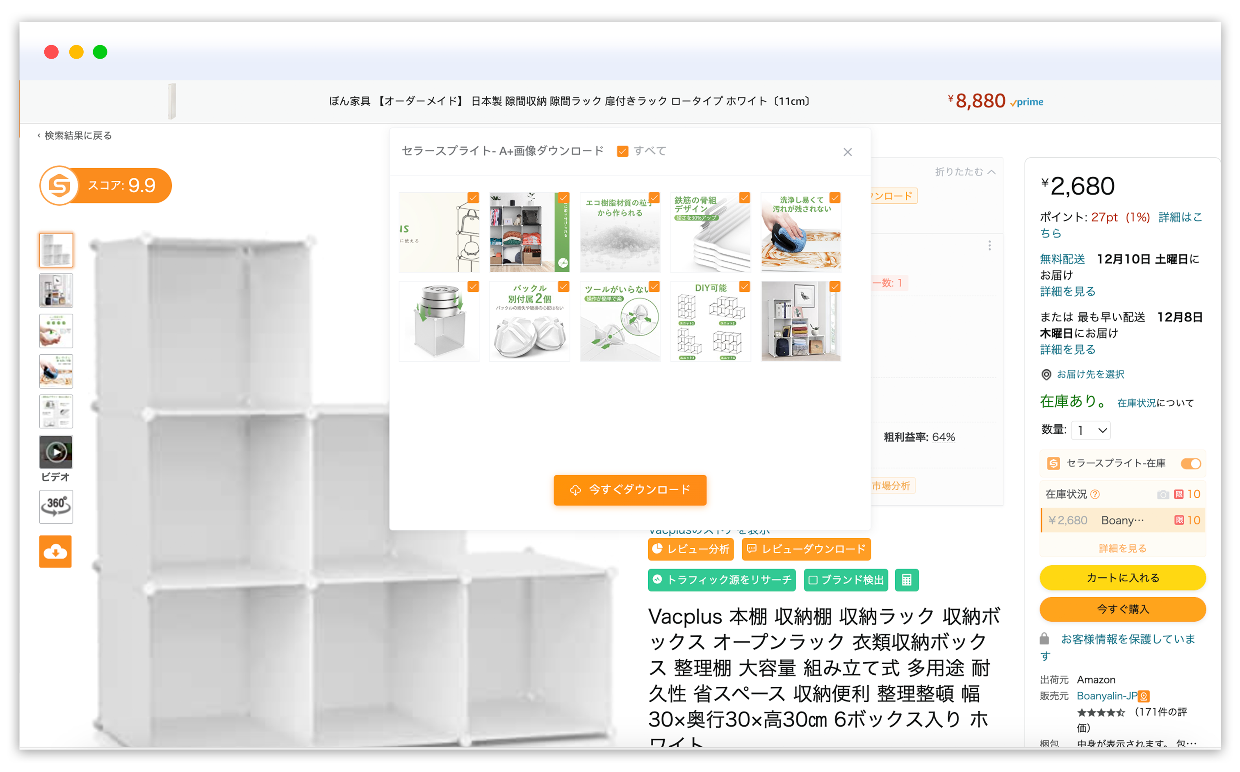Screen dimensions: 1240x772
Task: Click the orange cloud download icon under thumbnails
Action: tap(55, 551)
